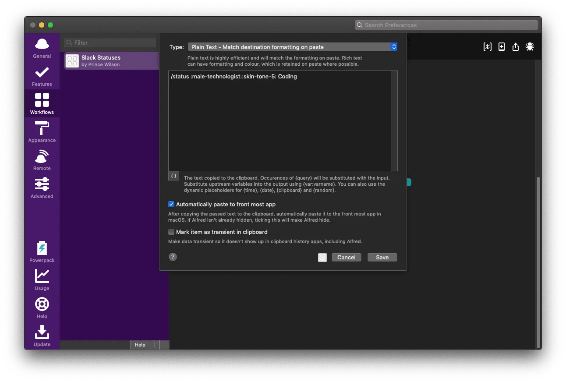Open the General preferences section
The width and height of the screenshot is (566, 382).
point(42,48)
